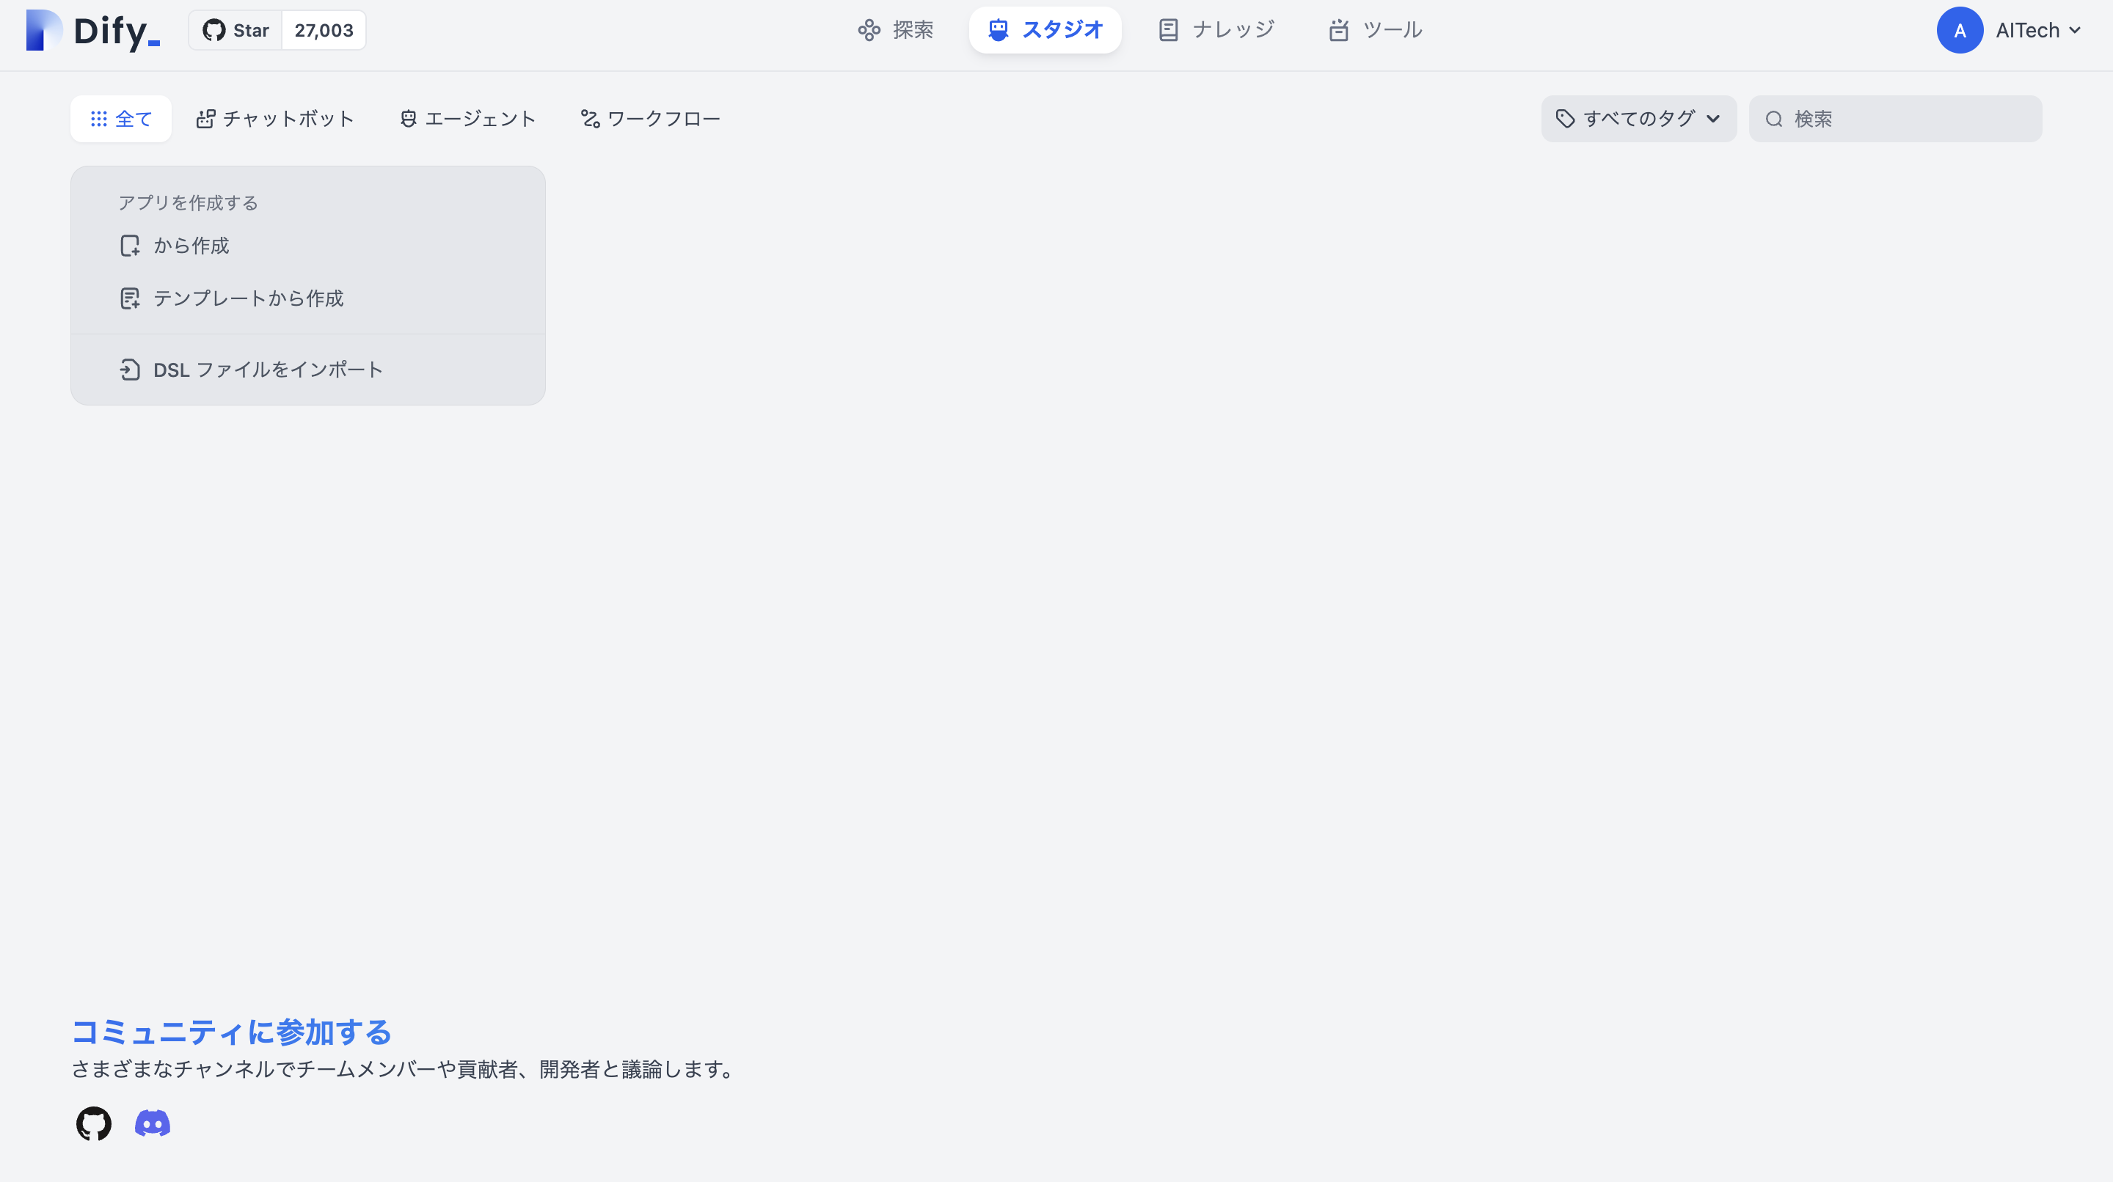Expand the すべてのタグ tag dropdown
This screenshot has width=2113, height=1182.
coord(1638,119)
